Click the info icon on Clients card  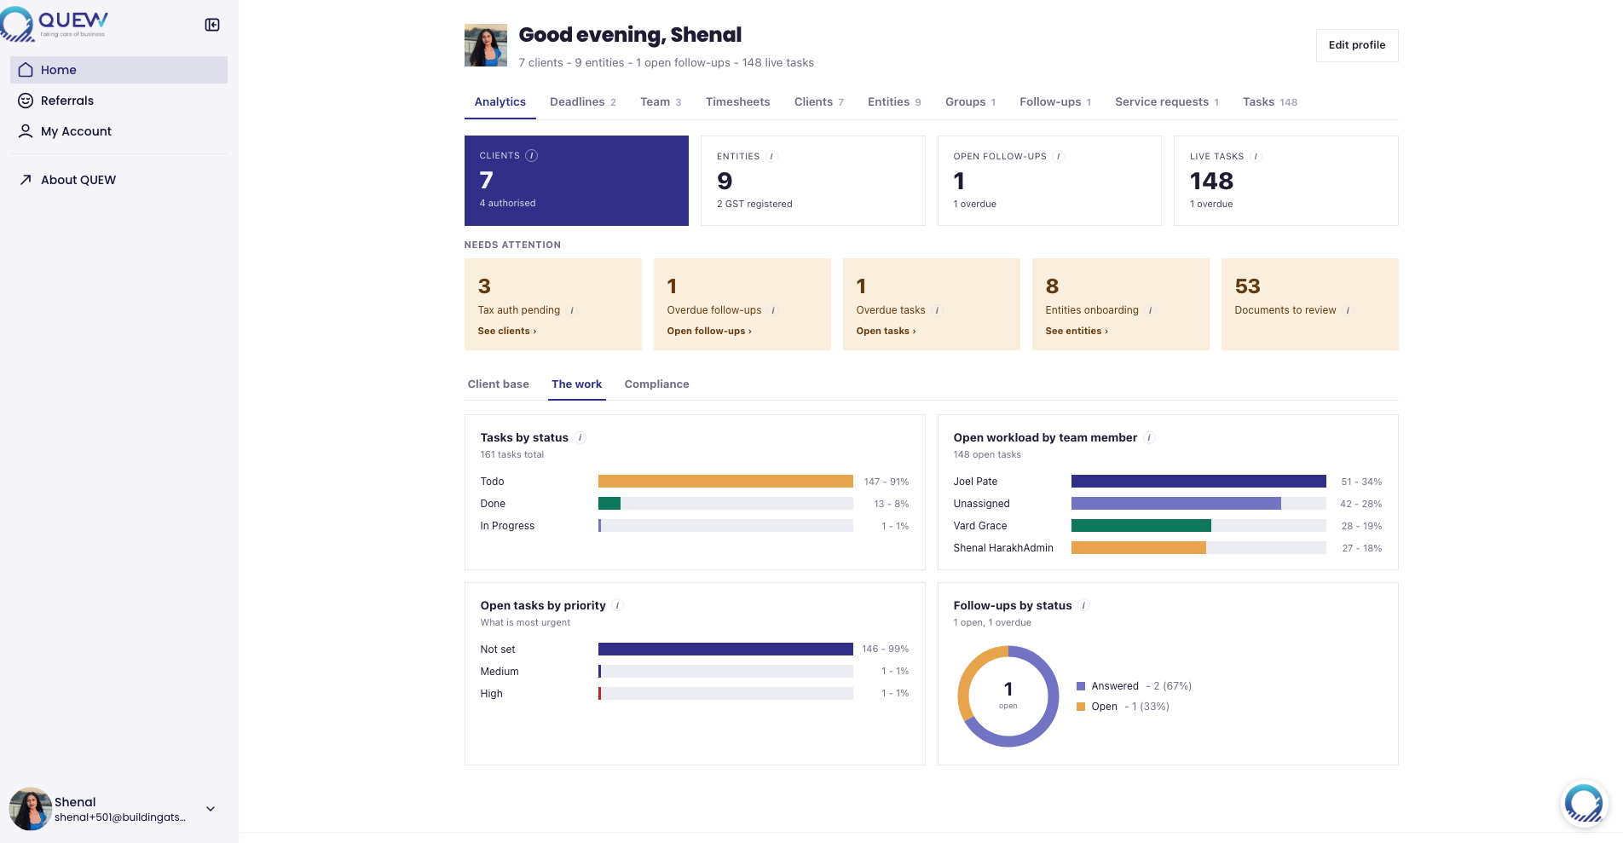[532, 156]
